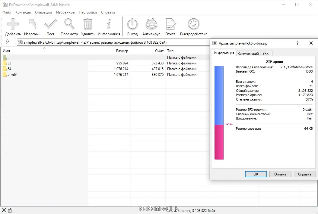Open the Операции menu
318x214 pixels.
43,12
